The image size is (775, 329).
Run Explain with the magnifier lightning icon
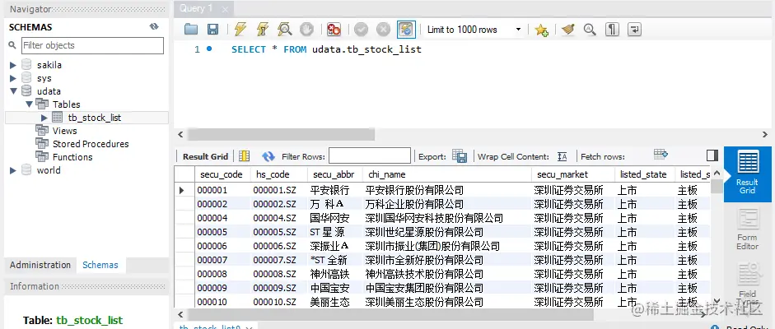coord(284,30)
